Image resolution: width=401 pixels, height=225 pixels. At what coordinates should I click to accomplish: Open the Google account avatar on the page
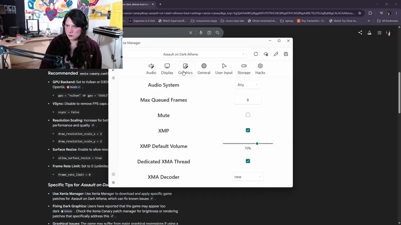coord(388,33)
